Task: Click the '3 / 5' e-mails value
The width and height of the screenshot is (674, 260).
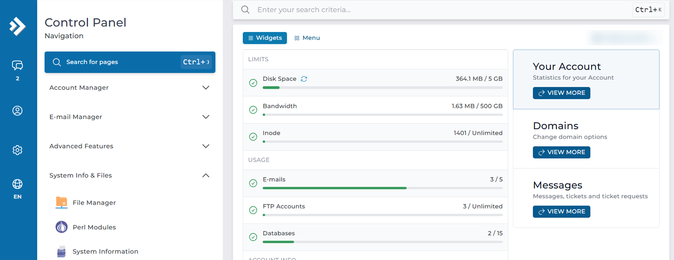Action: click(496, 179)
